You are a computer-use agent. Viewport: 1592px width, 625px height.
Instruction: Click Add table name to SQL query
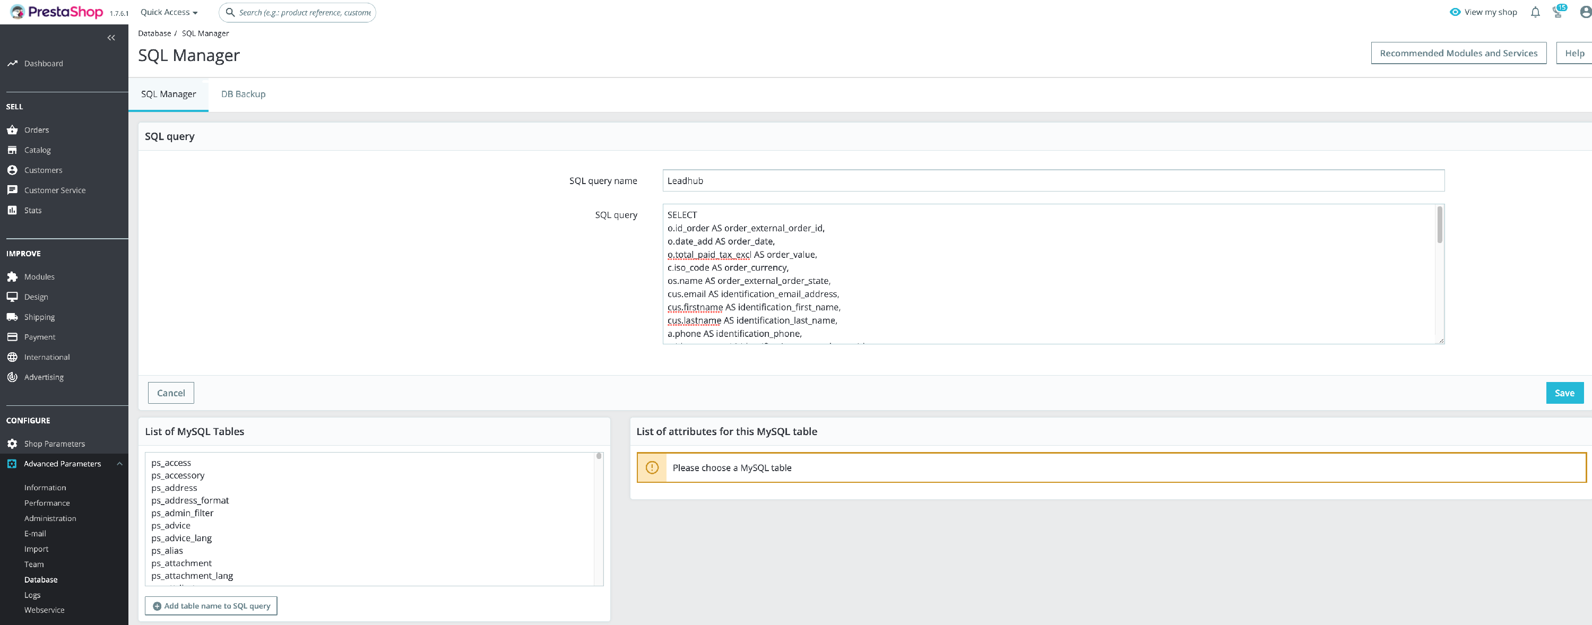[x=211, y=606]
